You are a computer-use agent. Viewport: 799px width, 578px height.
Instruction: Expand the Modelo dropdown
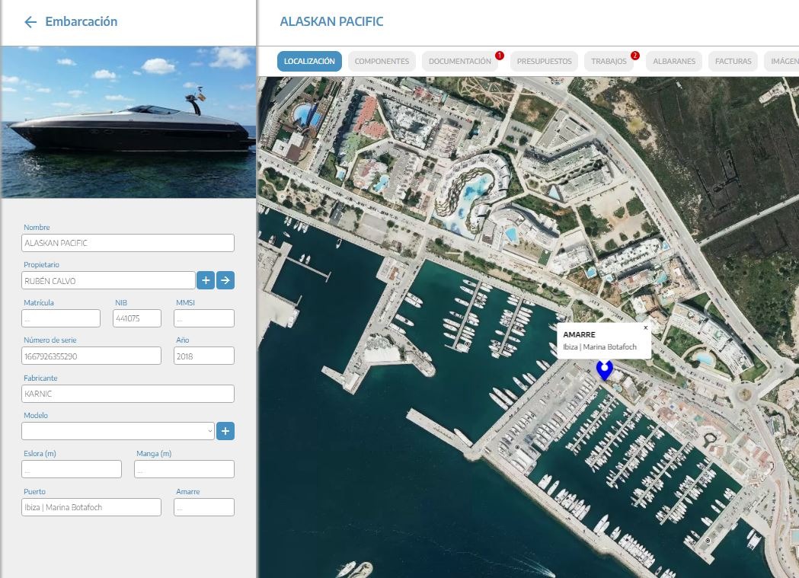point(118,431)
